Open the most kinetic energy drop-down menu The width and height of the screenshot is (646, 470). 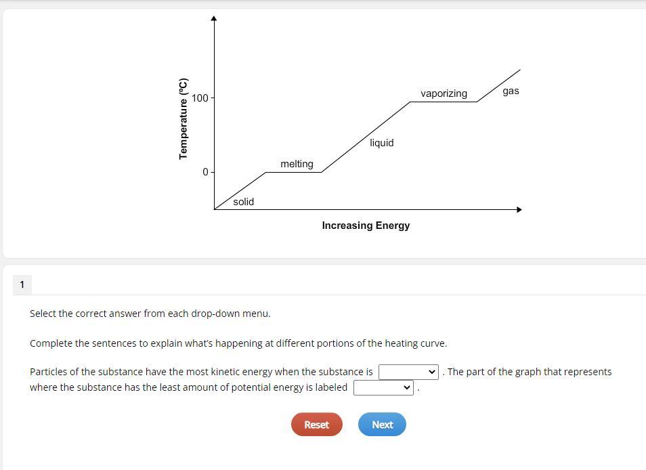pos(408,372)
